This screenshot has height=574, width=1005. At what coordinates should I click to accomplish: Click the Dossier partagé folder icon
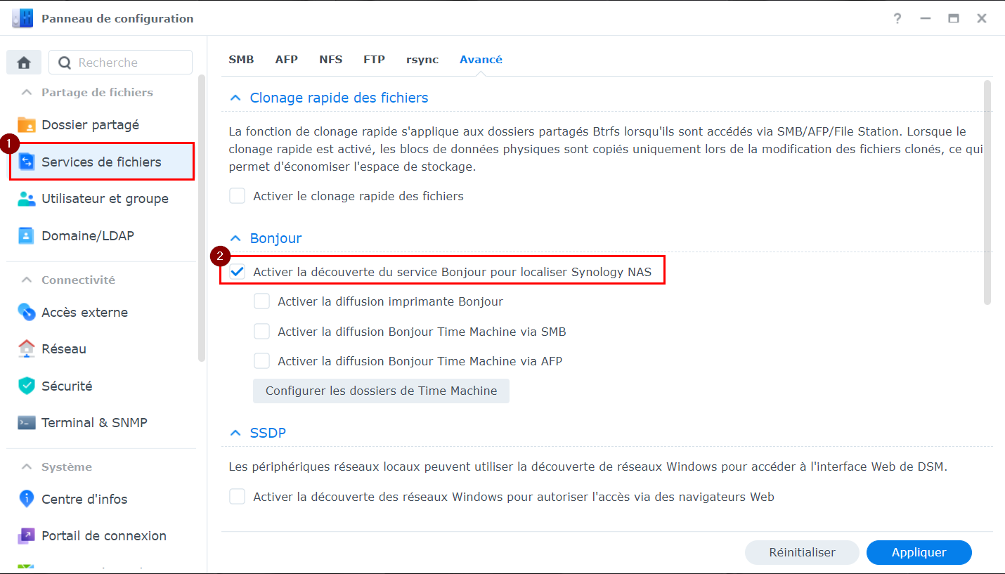point(26,125)
